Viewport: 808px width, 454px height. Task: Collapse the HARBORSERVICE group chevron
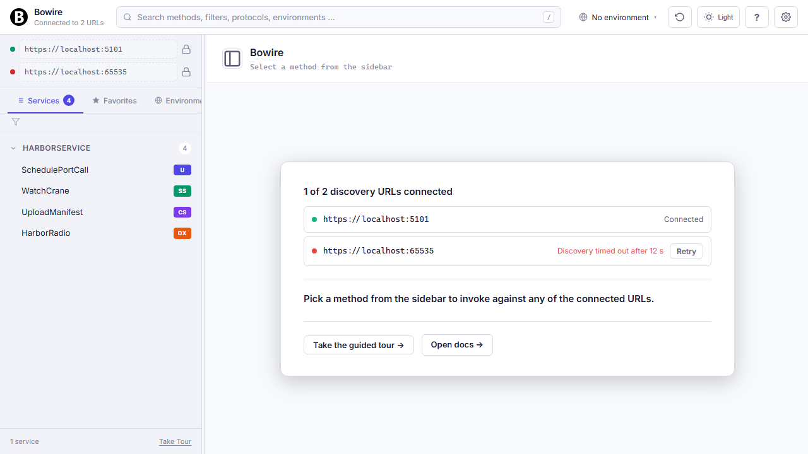13,148
